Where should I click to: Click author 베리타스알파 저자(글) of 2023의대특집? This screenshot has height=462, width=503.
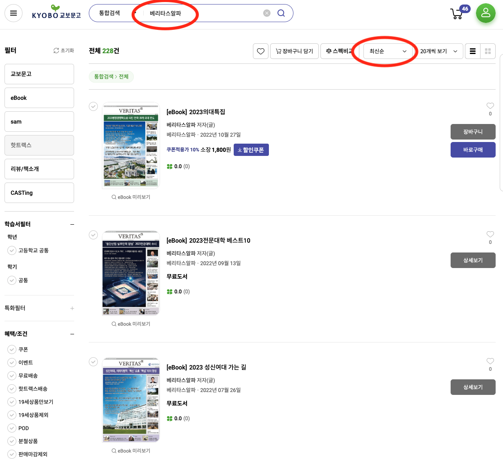pos(191,125)
